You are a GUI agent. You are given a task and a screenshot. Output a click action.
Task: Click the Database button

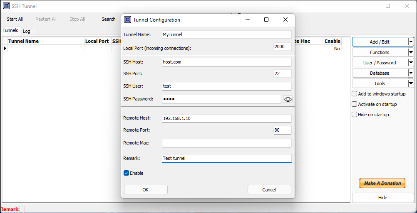coord(380,73)
